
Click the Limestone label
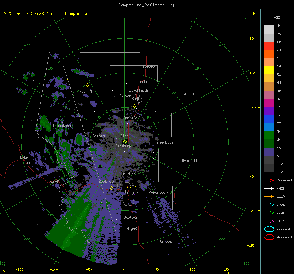tap(62, 126)
